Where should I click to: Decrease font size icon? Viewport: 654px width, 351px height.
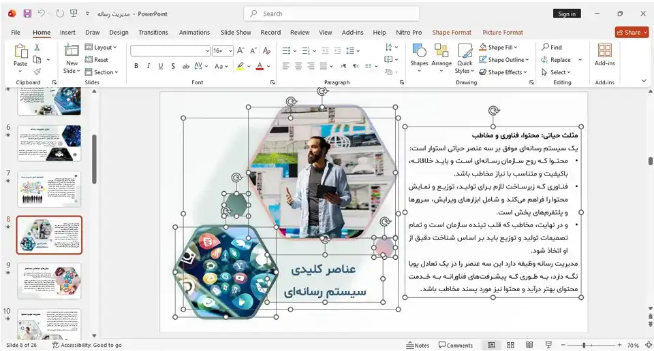point(253,51)
